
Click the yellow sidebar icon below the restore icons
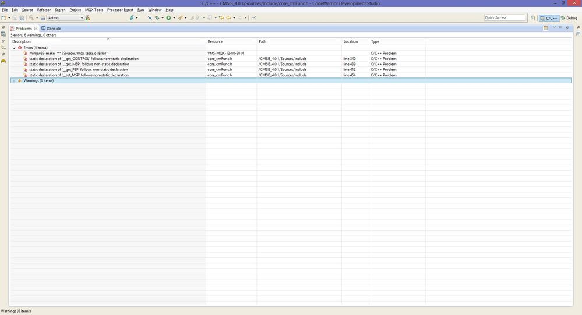tap(3, 61)
